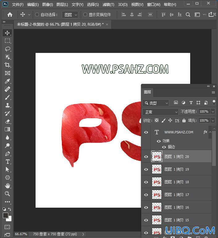The height and width of the screenshot is (238, 218).
Task: Select the Object Selection tool
Action: tap(7, 57)
